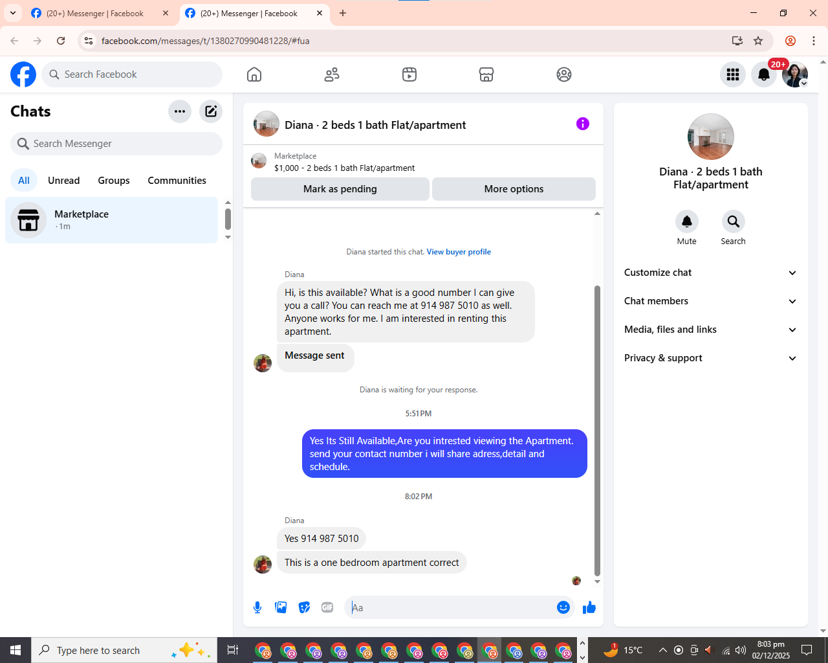Expand Media, files and links section
This screenshot has width=828, height=663.
[711, 330]
